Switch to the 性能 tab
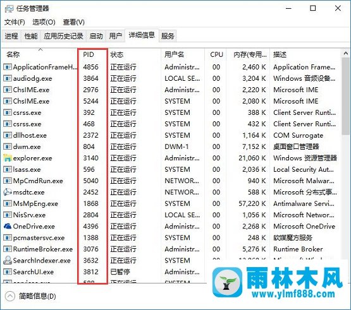 point(31,36)
